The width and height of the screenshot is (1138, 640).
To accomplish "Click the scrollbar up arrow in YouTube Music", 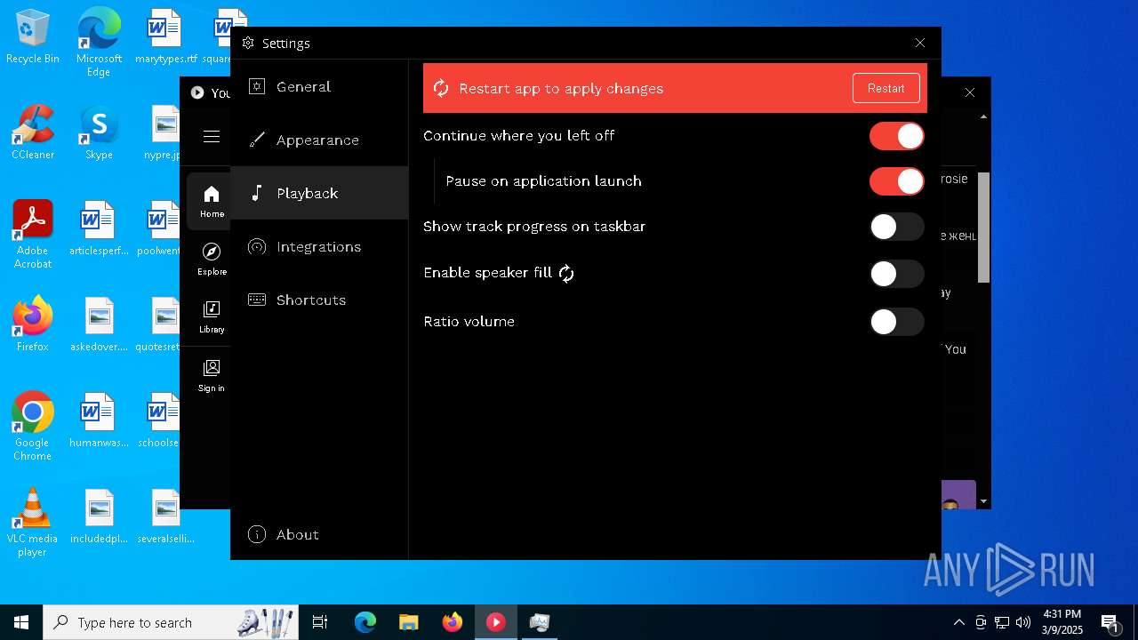I will pos(983,116).
